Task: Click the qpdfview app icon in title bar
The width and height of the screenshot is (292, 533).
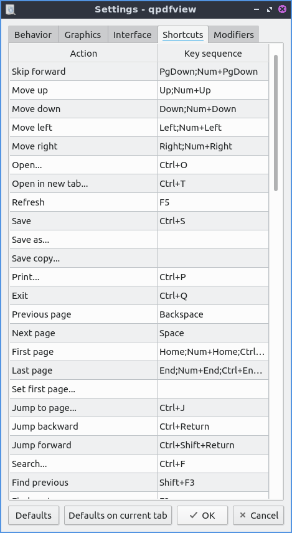Action: (x=11, y=9)
